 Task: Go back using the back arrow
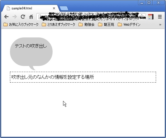point(6,17)
